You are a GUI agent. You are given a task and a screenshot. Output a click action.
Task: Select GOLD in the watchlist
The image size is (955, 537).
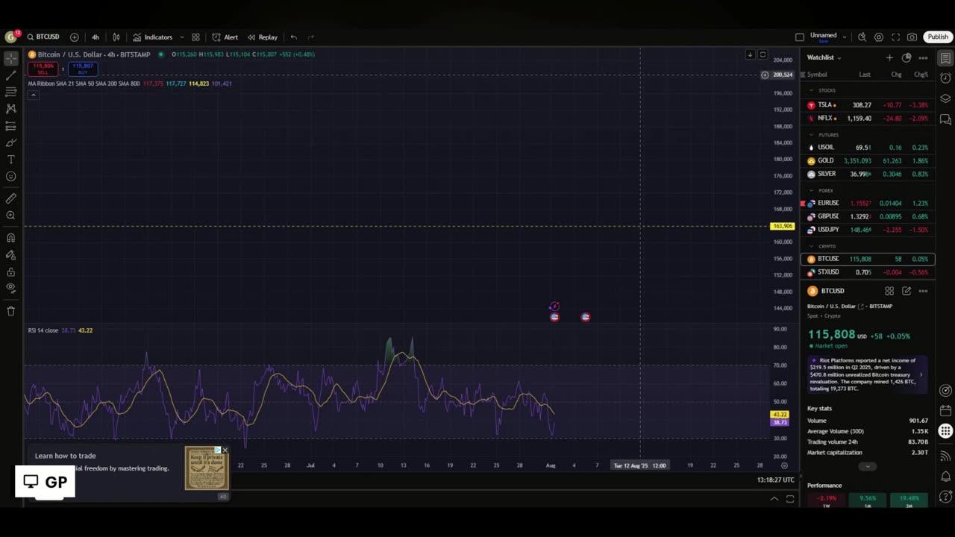[x=868, y=160]
